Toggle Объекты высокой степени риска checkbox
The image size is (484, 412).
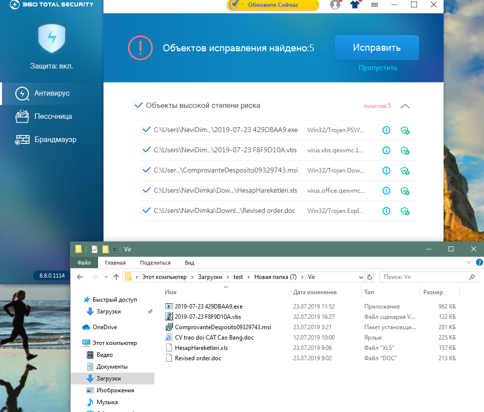(138, 105)
